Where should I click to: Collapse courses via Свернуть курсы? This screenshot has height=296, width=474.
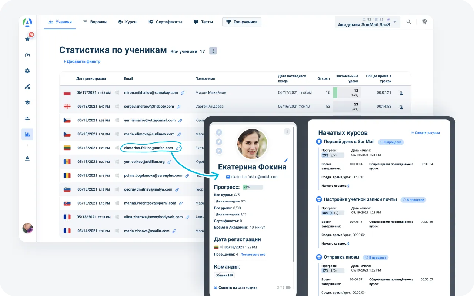click(x=425, y=133)
